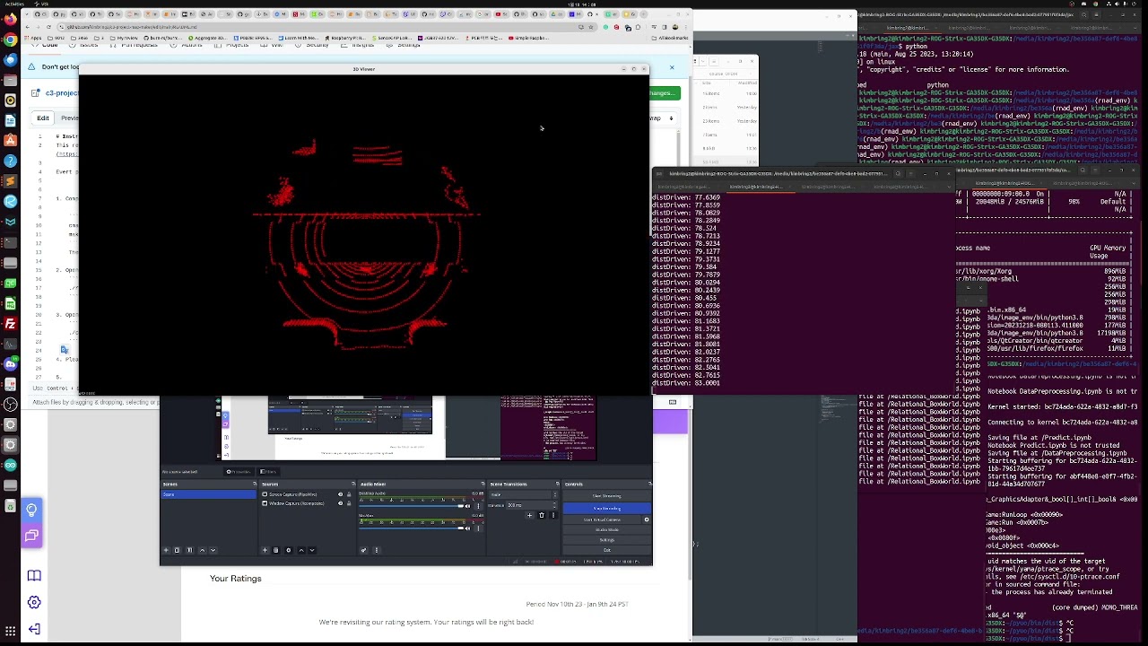
Task: Open advanced audio properties in Audio Mixer
Action: pyautogui.click(x=363, y=550)
